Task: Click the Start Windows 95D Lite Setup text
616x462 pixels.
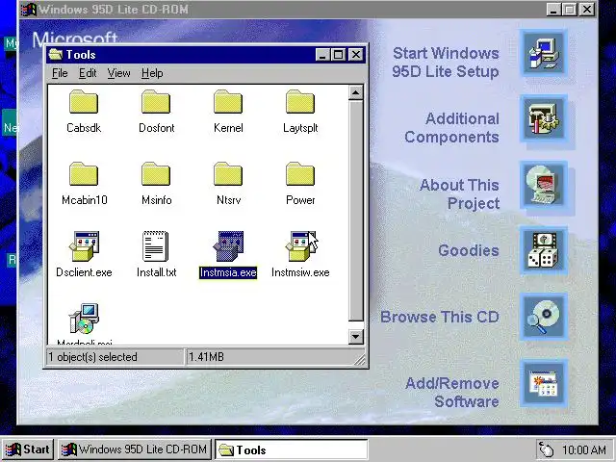Action: click(x=446, y=63)
